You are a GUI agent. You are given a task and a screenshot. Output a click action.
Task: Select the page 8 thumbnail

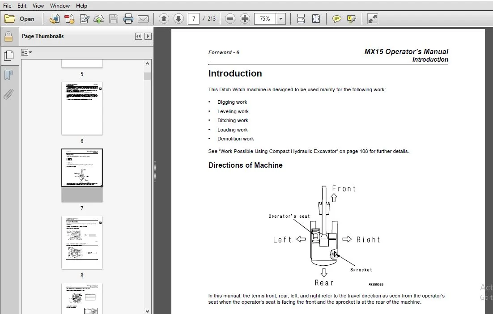(x=82, y=242)
